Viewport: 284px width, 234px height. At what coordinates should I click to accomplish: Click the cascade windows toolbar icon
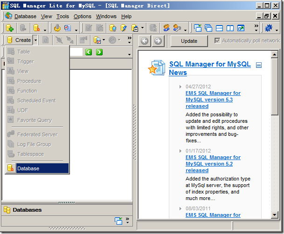[208, 28]
